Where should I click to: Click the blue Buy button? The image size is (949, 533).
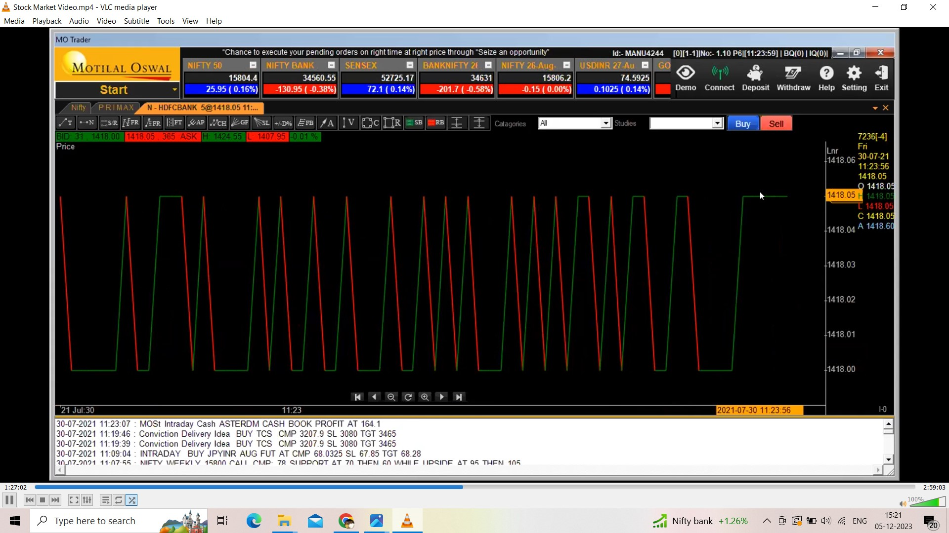[x=742, y=124]
